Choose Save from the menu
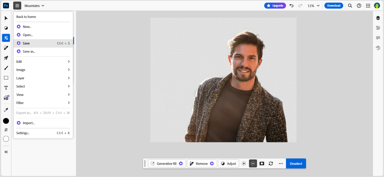The height and width of the screenshot is (177, 384). (43, 43)
